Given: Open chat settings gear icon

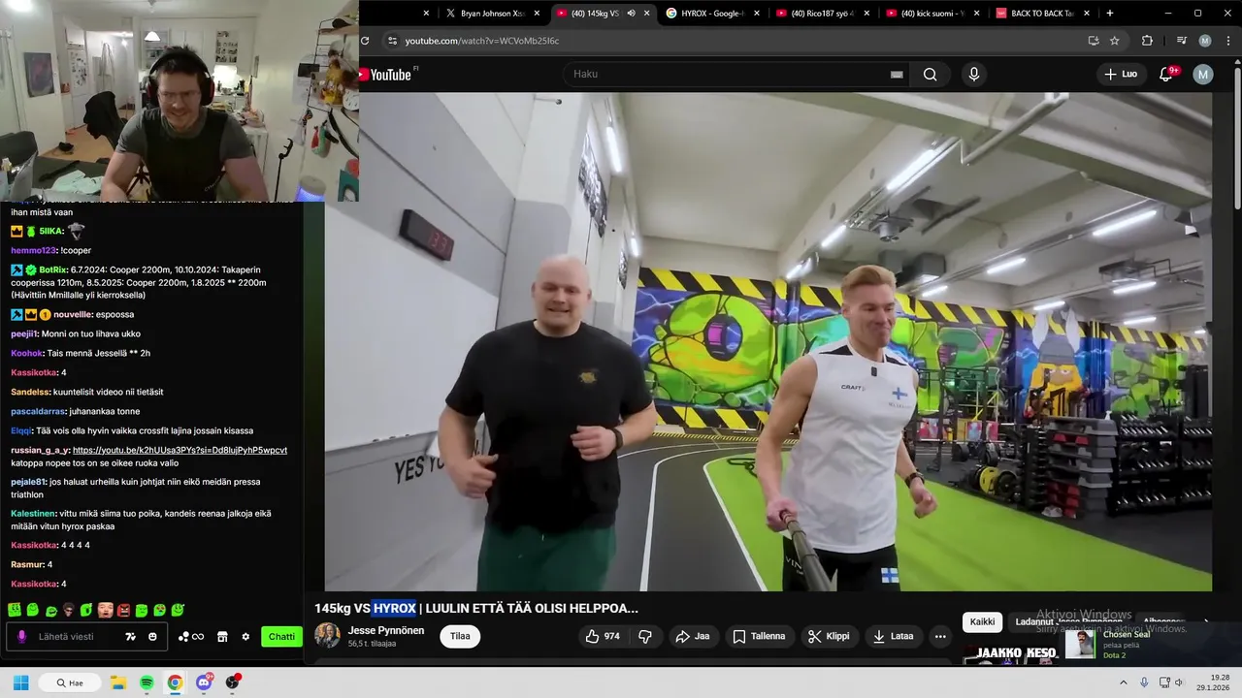Looking at the screenshot, I should click(245, 637).
